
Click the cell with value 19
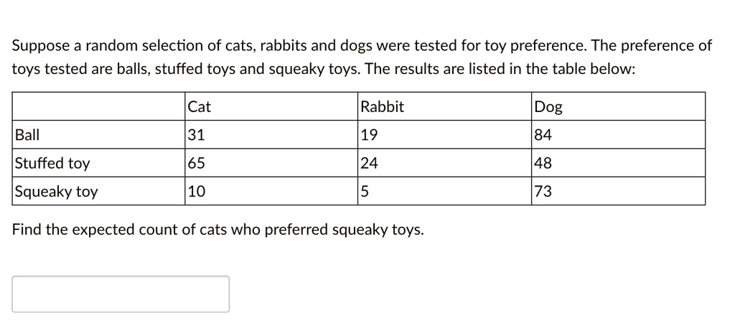coord(445,134)
